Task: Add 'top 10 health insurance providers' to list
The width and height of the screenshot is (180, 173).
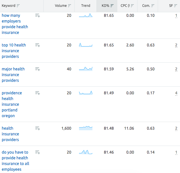Action: pos(38,45)
